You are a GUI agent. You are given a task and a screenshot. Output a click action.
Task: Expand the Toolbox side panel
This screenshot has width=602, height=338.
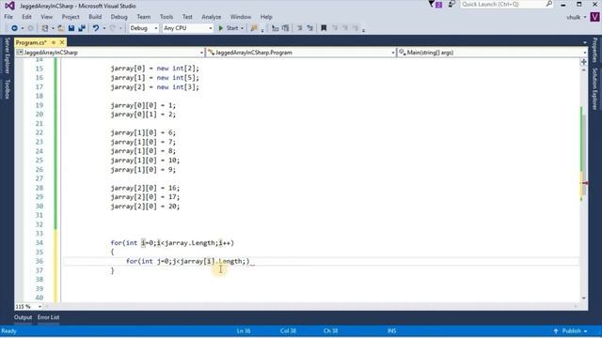[x=7, y=89]
